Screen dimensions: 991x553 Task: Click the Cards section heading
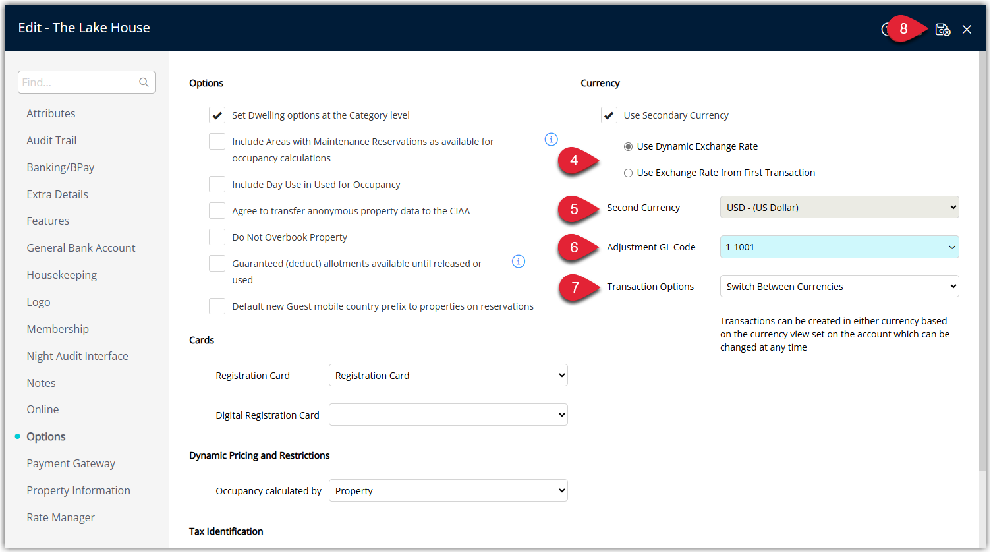pyautogui.click(x=202, y=340)
